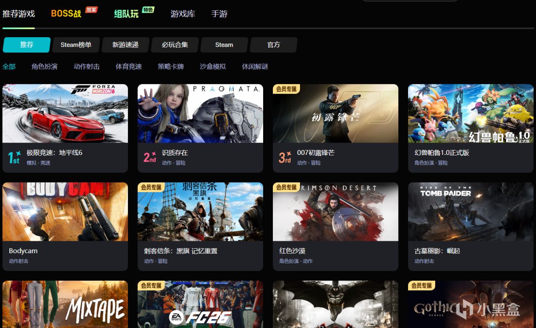Open the Gothic Remake cover image

point(471,304)
